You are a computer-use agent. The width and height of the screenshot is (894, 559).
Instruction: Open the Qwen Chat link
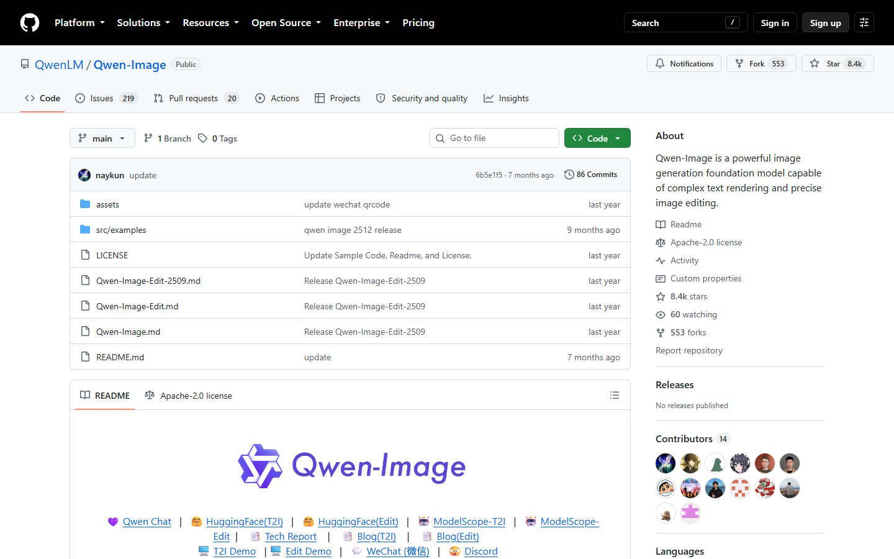click(147, 522)
